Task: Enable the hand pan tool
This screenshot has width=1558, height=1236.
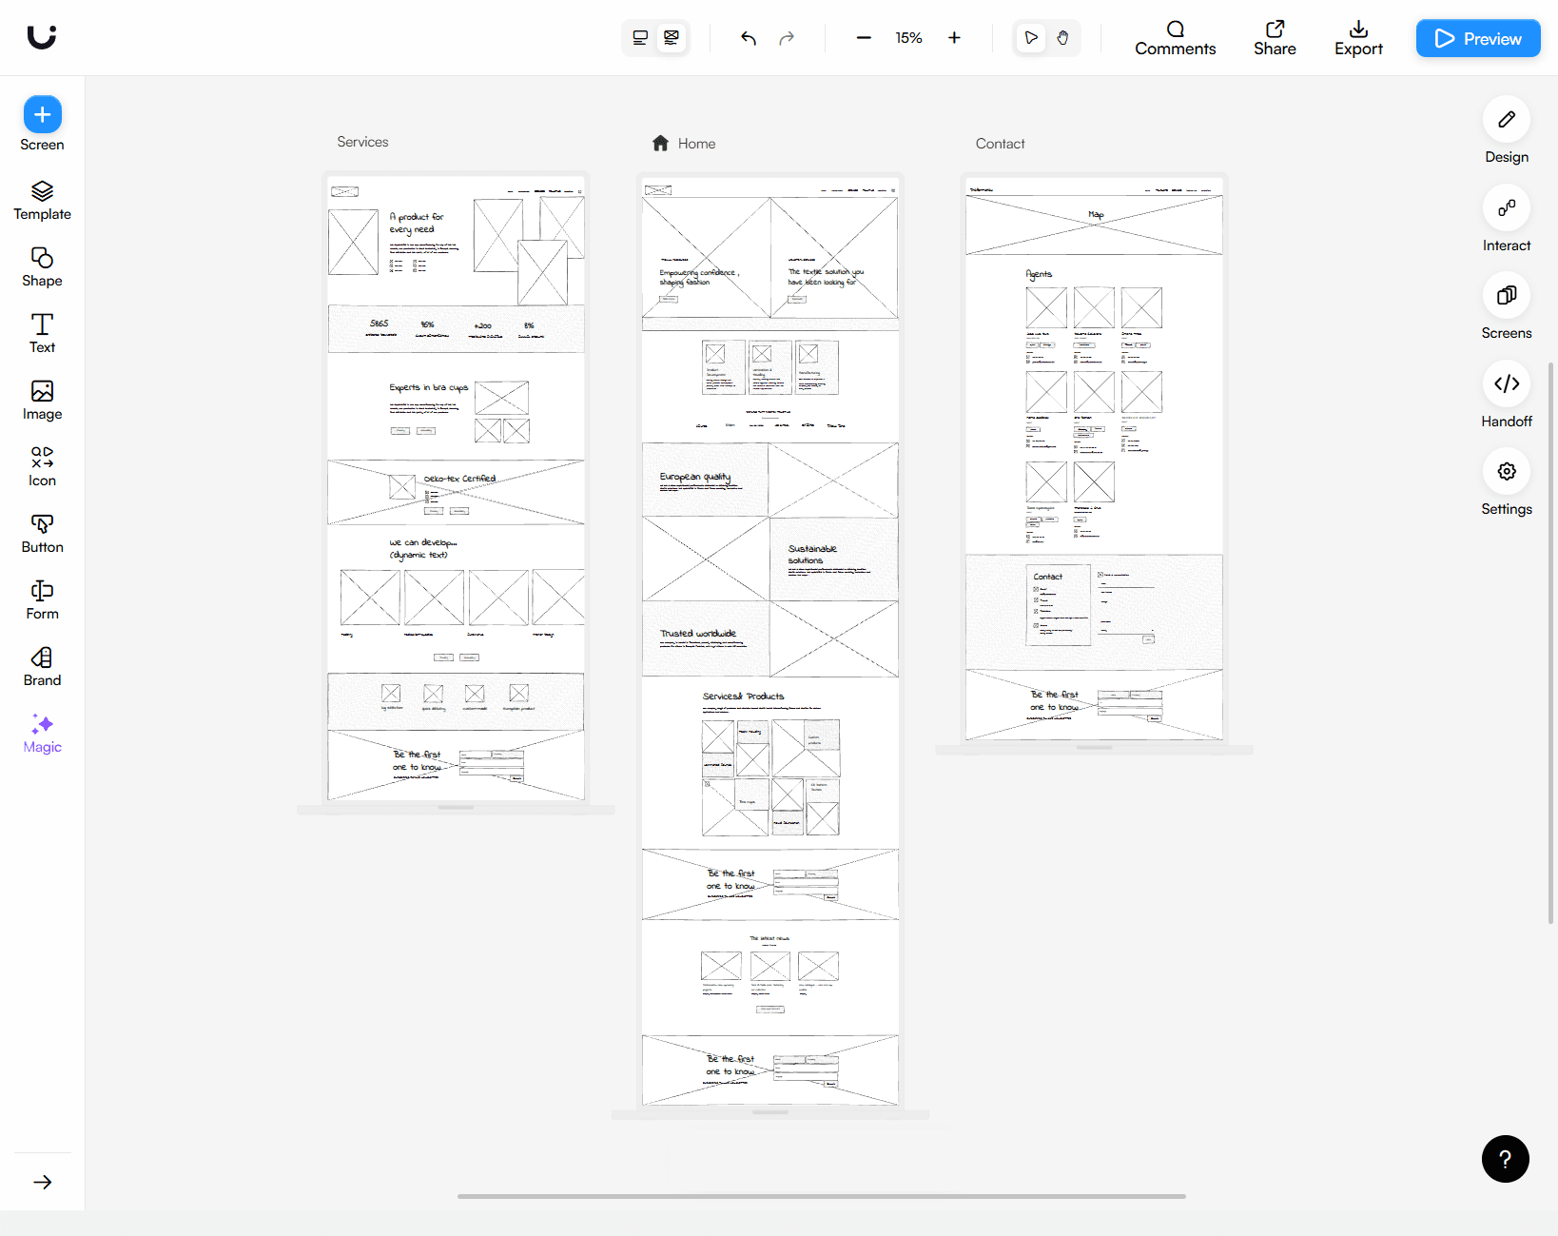Action: click(1062, 38)
